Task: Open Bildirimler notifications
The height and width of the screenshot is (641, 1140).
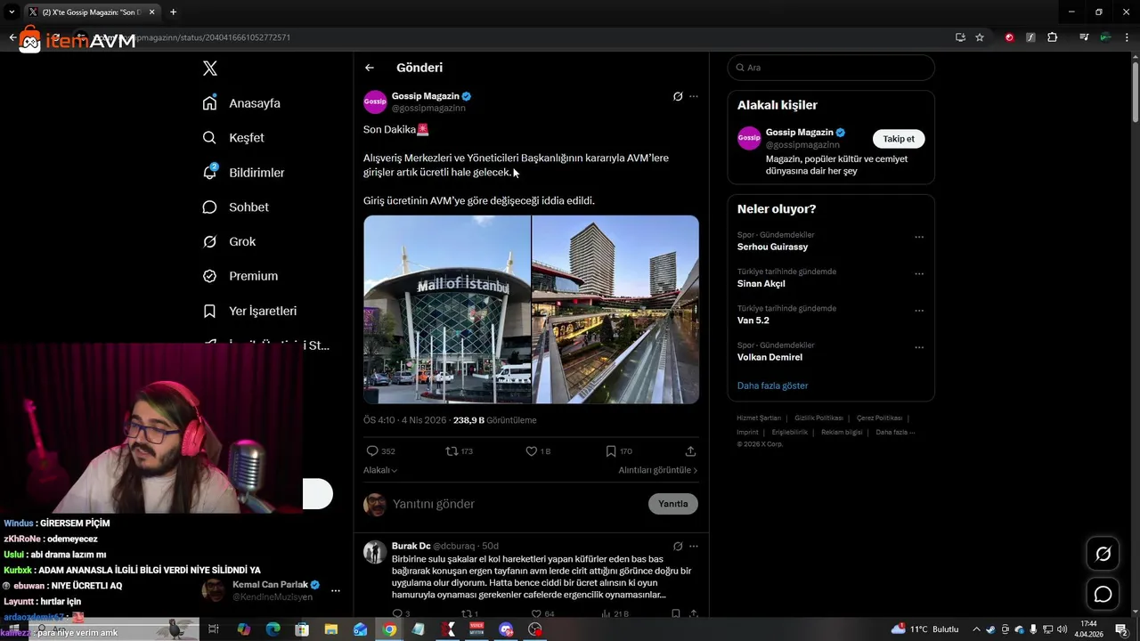Action: [x=243, y=173]
